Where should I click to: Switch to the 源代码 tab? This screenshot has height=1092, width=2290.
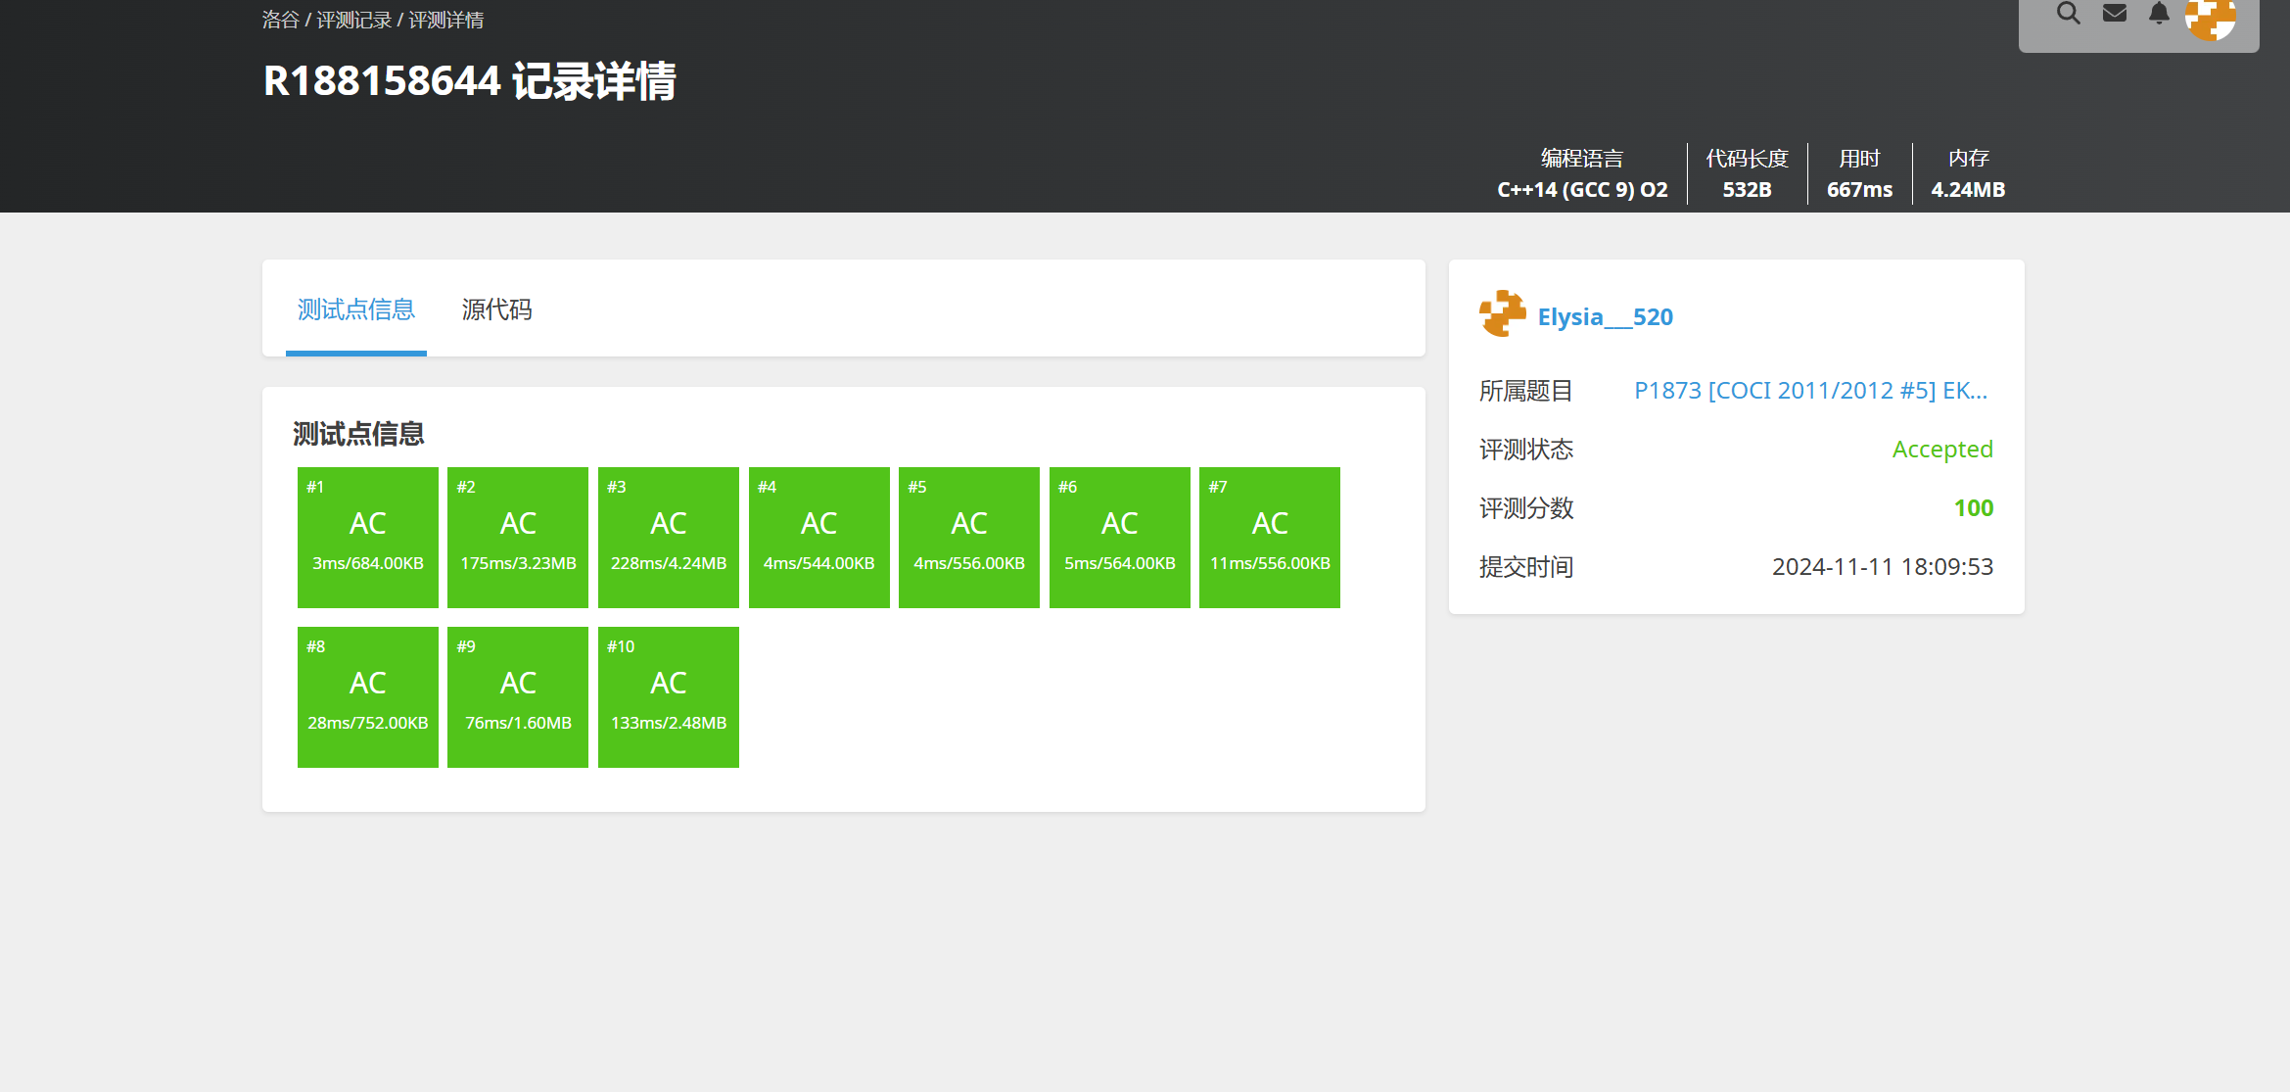tap(496, 310)
